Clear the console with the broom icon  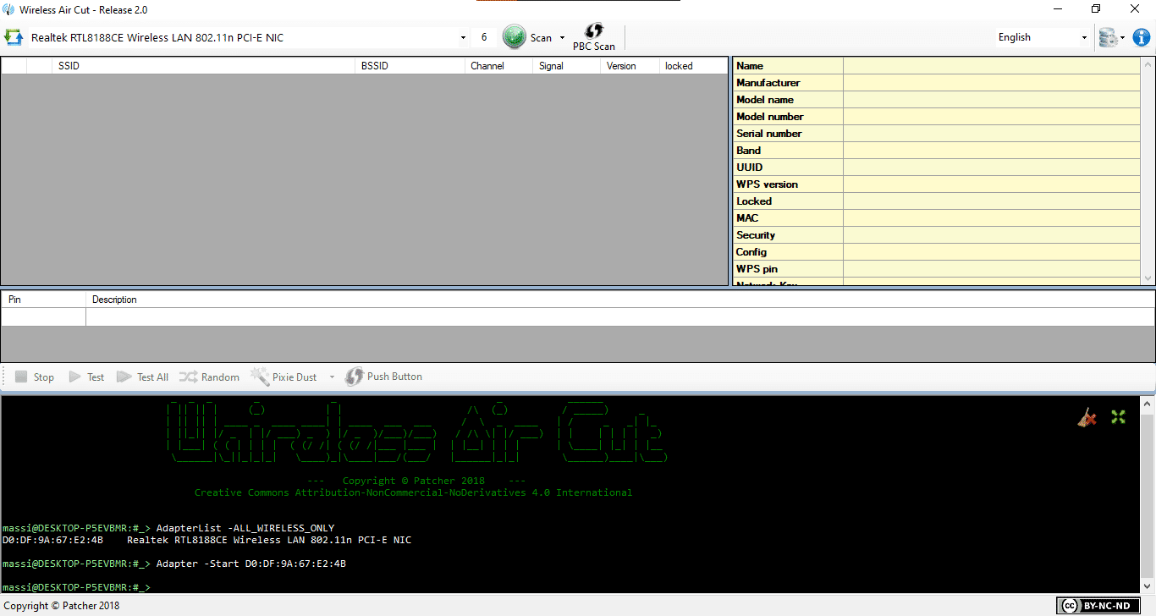pos(1087,417)
